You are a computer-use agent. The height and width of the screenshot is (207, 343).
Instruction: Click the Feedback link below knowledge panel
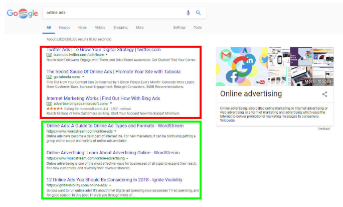324,129
